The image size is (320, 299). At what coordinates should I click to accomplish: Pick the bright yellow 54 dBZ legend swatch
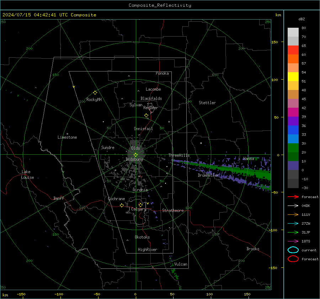point(293,76)
